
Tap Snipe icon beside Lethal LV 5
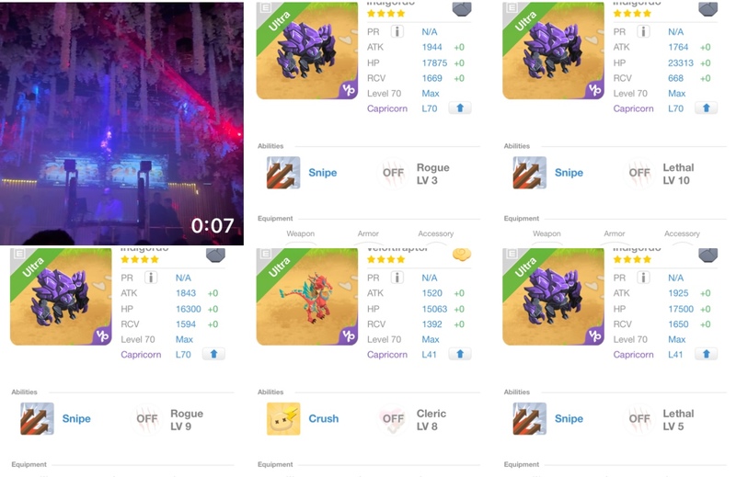[x=530, y=418]
